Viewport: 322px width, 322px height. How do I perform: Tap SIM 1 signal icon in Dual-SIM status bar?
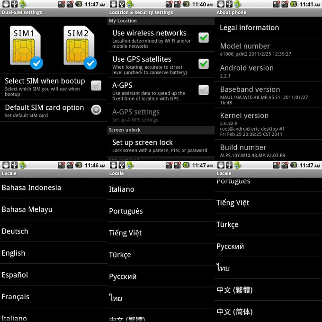(62, 4)
